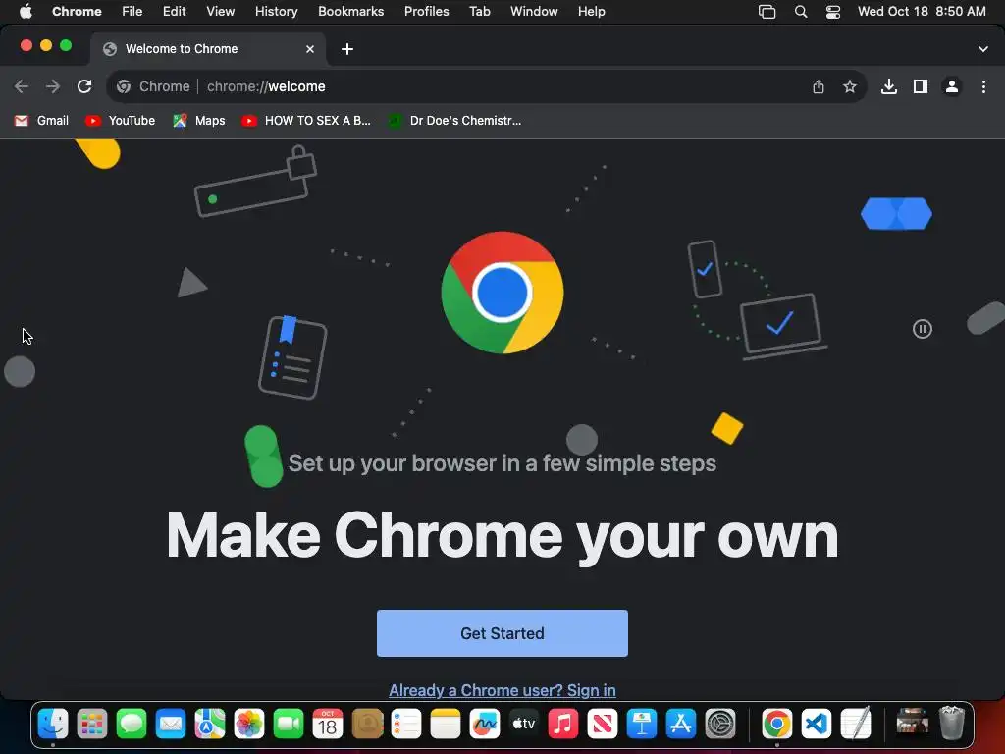Image resolution: width=1005 pixels, height=754 pixels.
Task: Click the screen mirroring menu bar icon
Action: [x=767, y=12]
